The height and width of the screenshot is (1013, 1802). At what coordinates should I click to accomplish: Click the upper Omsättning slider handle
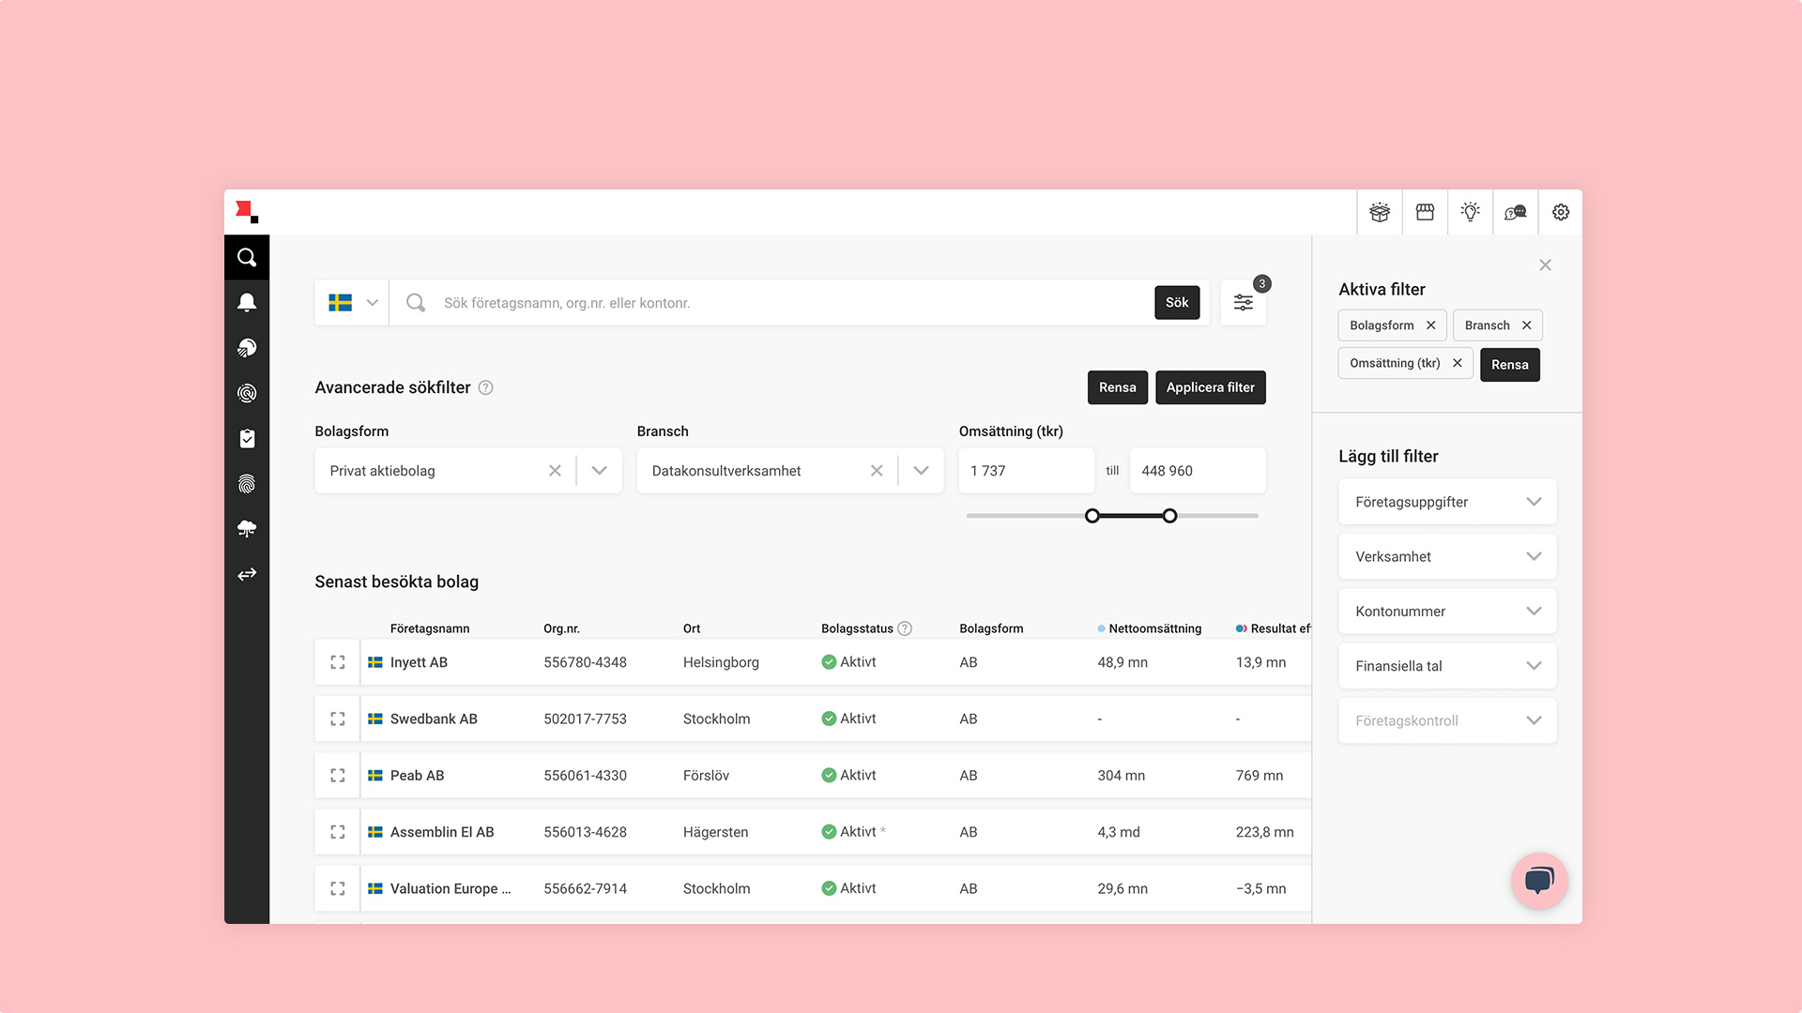1169,516
